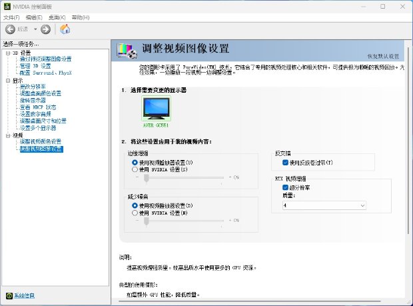The image size is (413, 306).
Task: Click the system info icon at bottom left
Action: pos(9,296)
